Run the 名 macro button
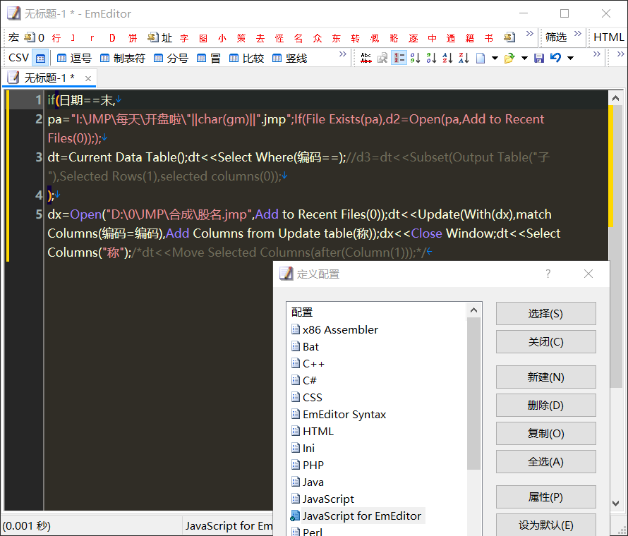 tap(298, 38)
